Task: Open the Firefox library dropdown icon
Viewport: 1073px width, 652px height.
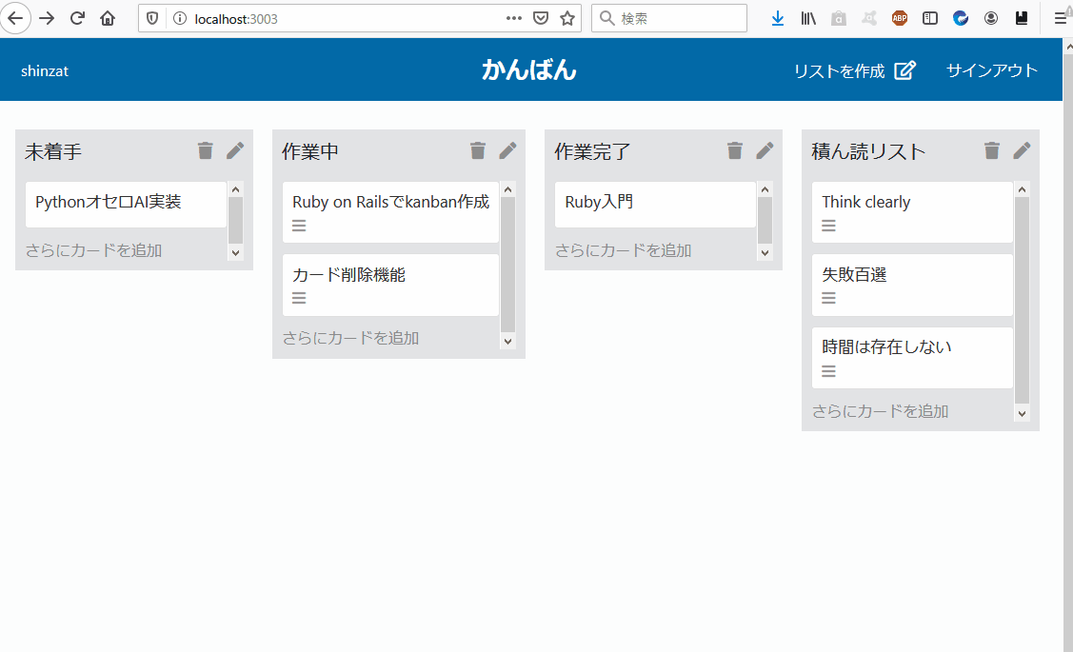Action: (808, 17)
